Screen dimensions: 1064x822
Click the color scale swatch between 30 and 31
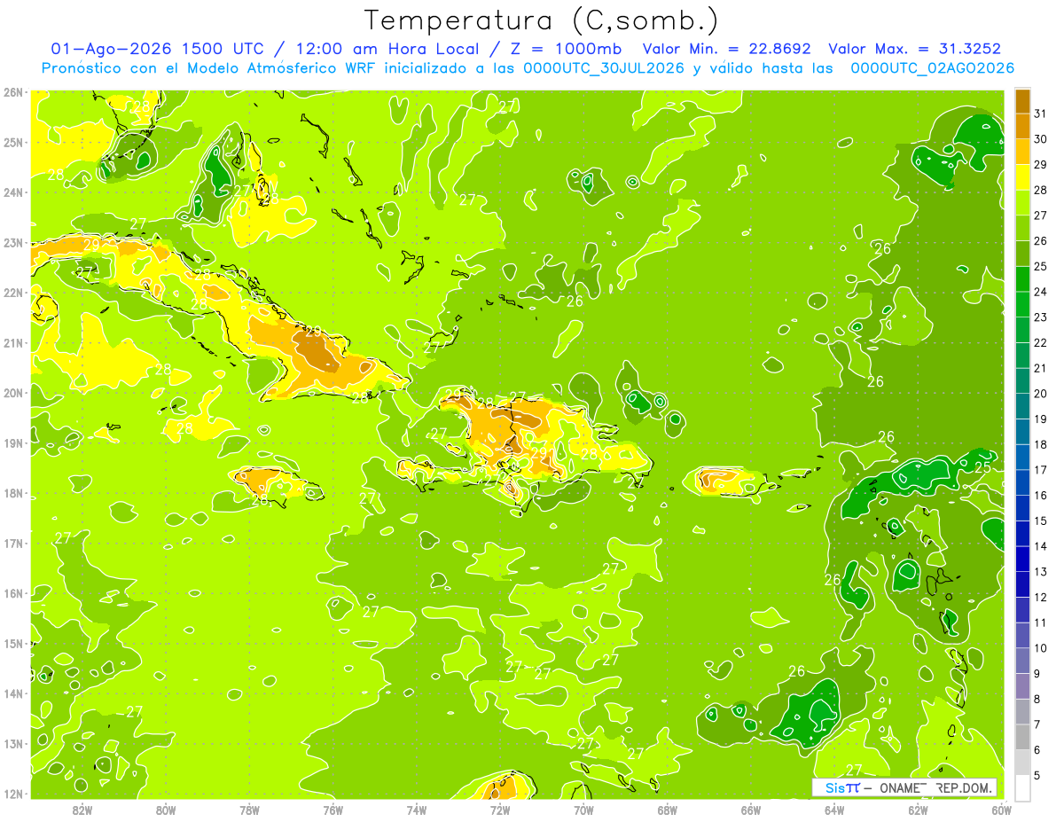(x=1022, y=126)
